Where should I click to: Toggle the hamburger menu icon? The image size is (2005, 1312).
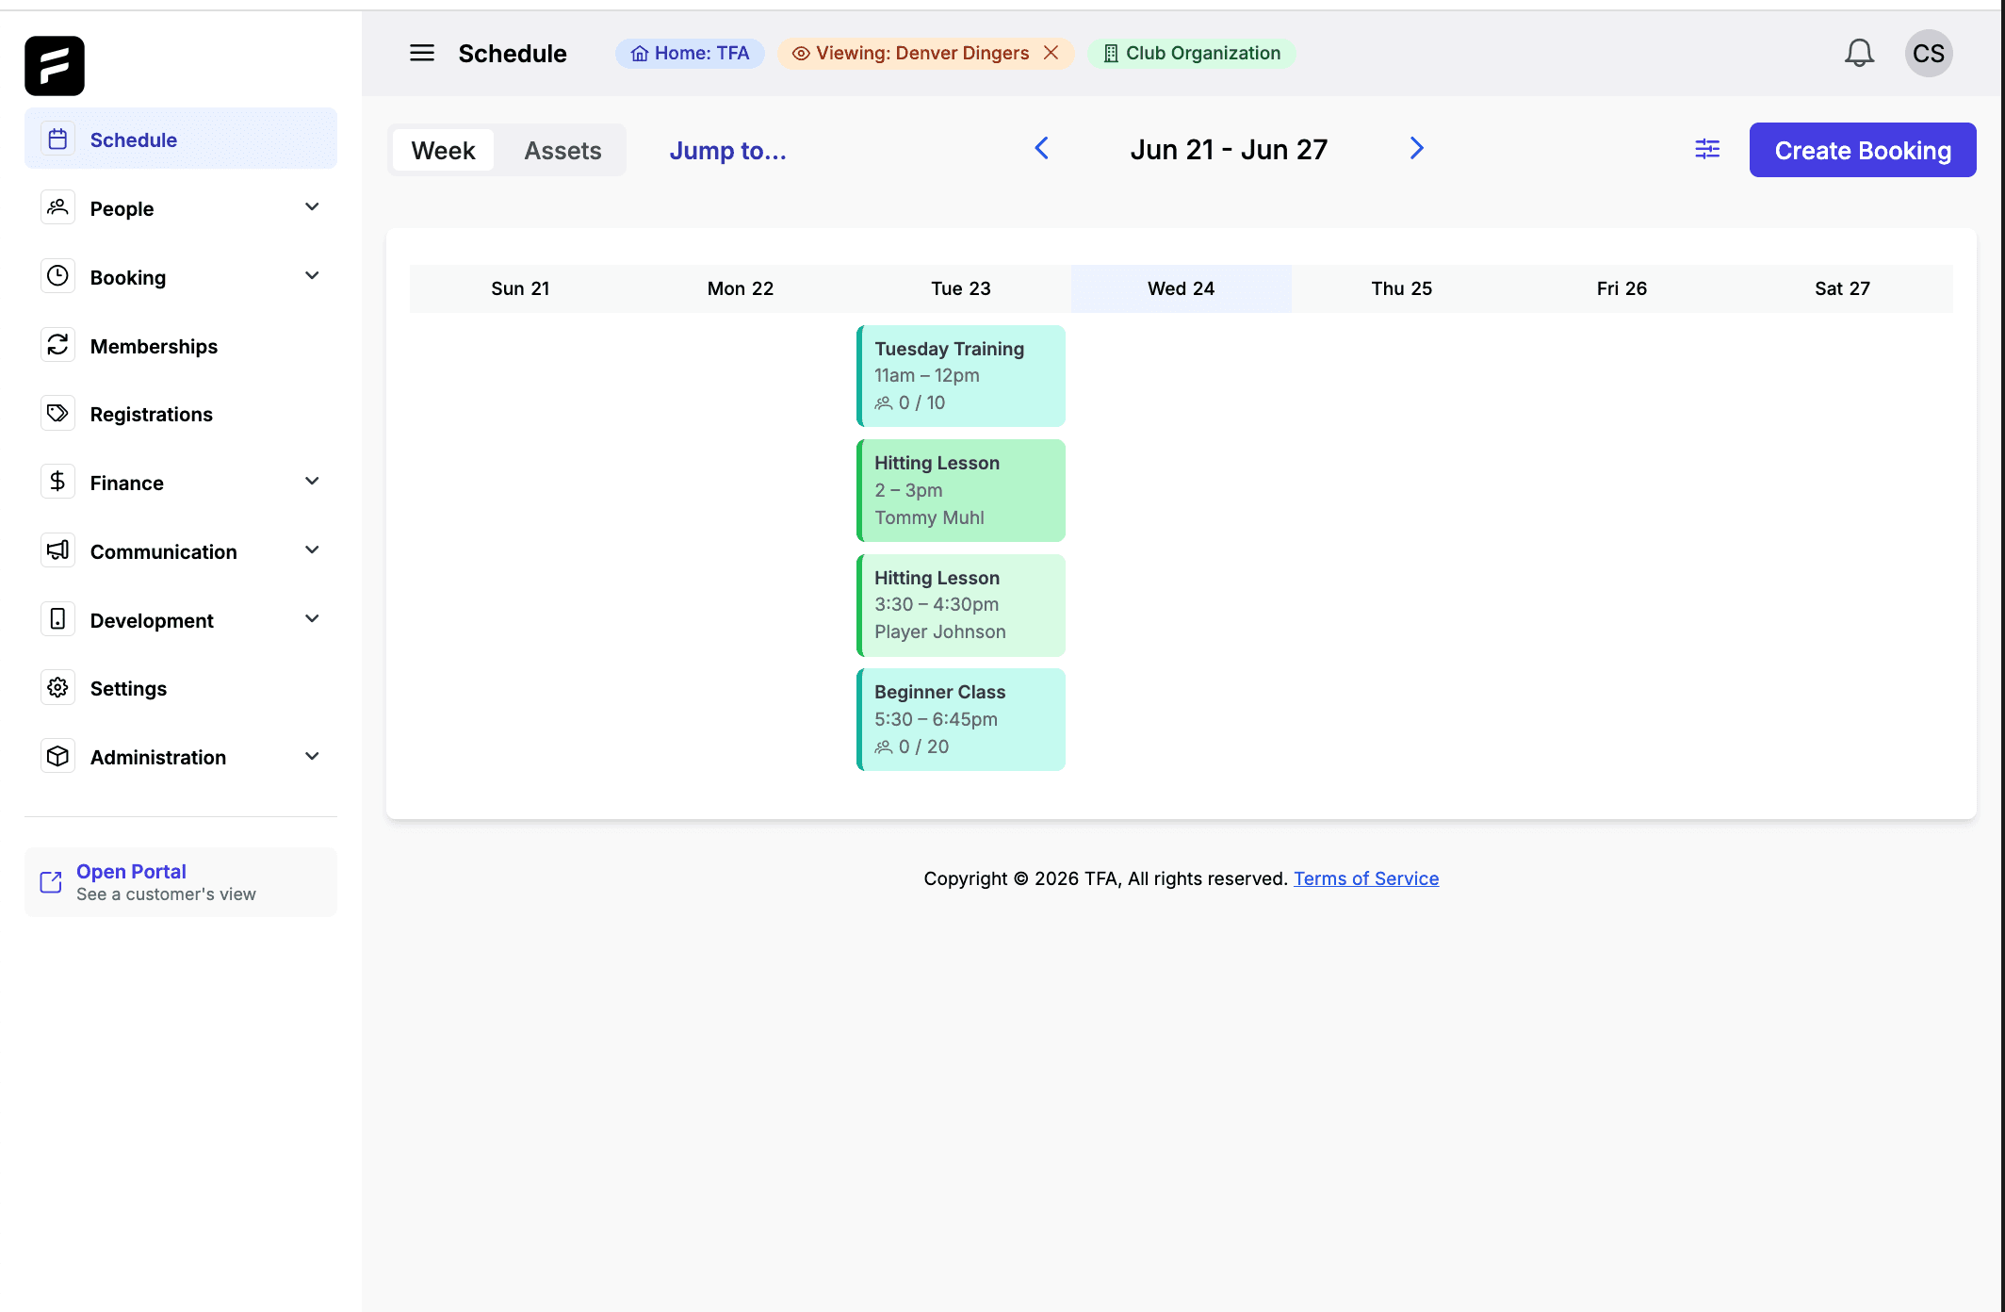pos(422,53)
